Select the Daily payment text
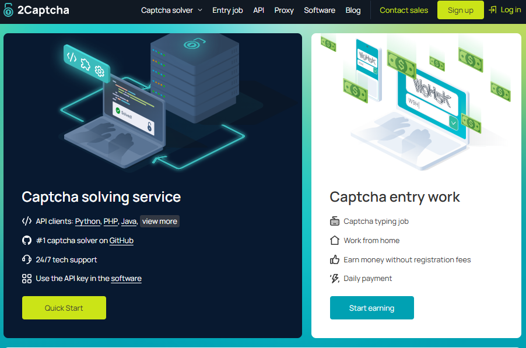Viewport: 526px width, 348px height. click(x=367, y=279)
